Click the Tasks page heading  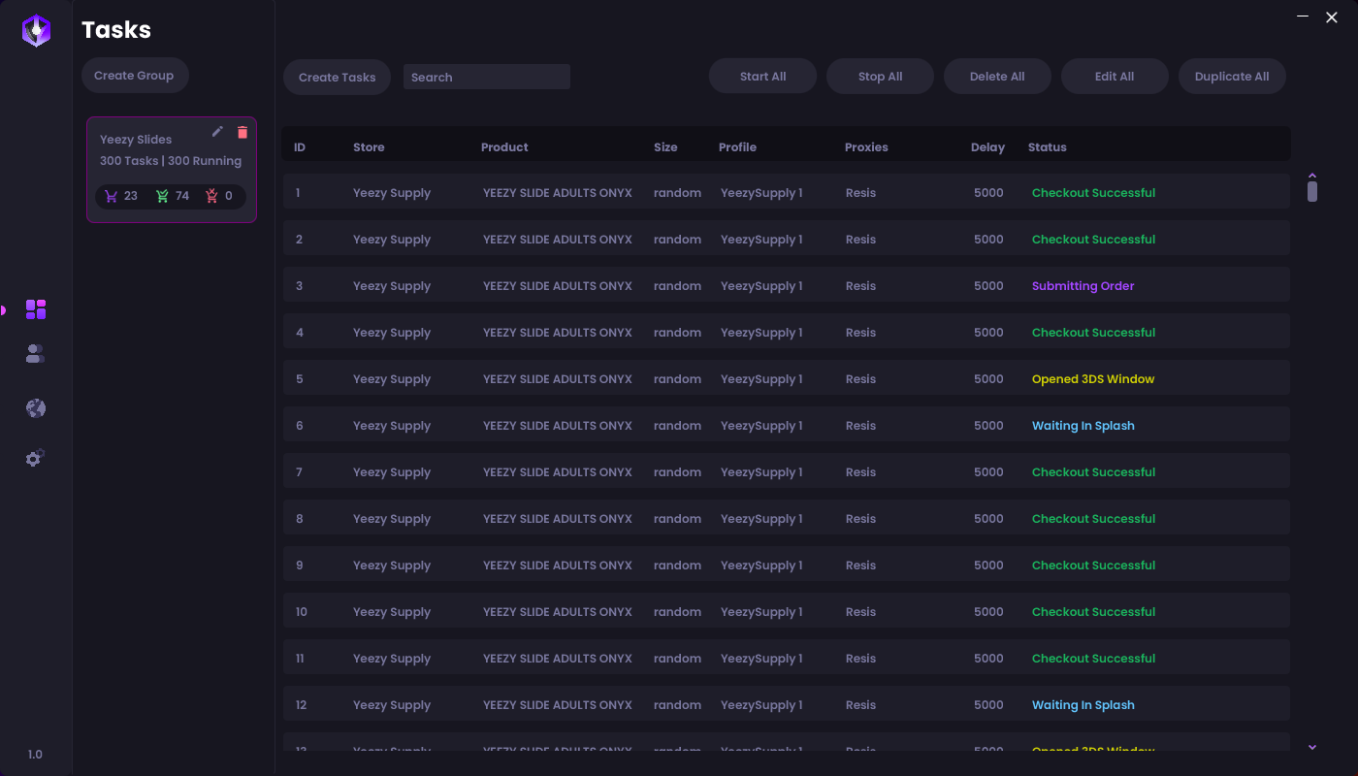click(x=116, y=30)
